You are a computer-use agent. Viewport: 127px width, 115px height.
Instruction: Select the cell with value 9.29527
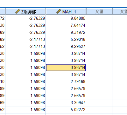coord(66,47)
